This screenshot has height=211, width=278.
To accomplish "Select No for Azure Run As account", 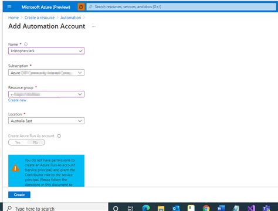I will point(35,142).
